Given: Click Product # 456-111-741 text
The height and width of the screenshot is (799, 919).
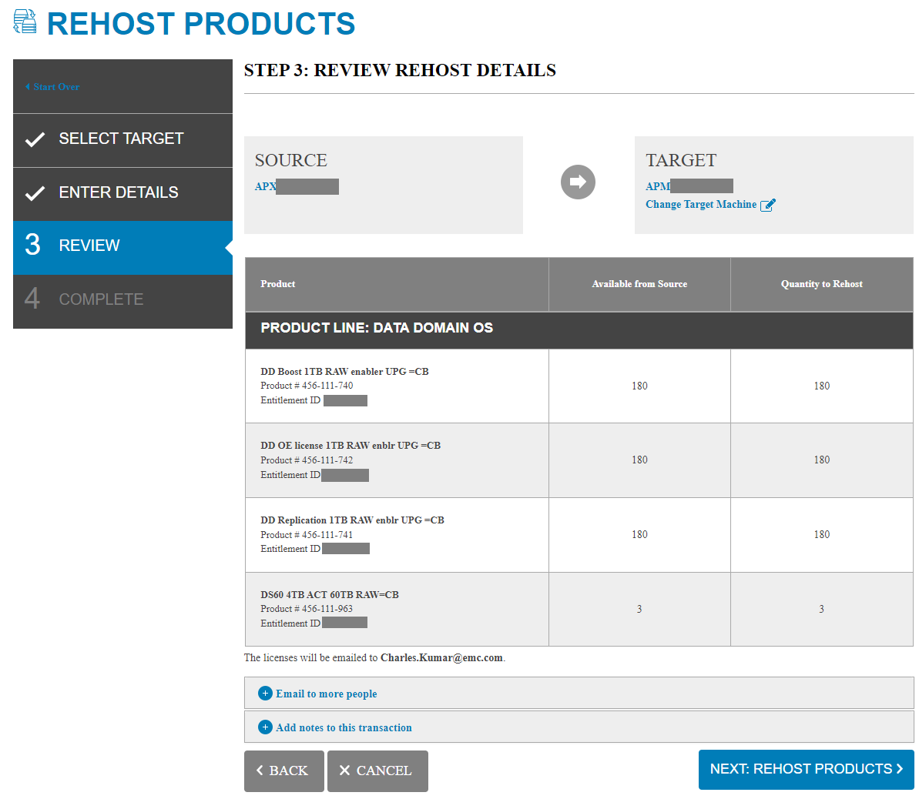Looking at the screenshot, I should (307, 535).
